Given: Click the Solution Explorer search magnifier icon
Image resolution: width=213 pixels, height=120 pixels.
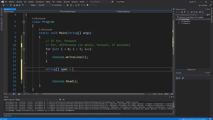Looking at the screenshot, I should point(208,15).
